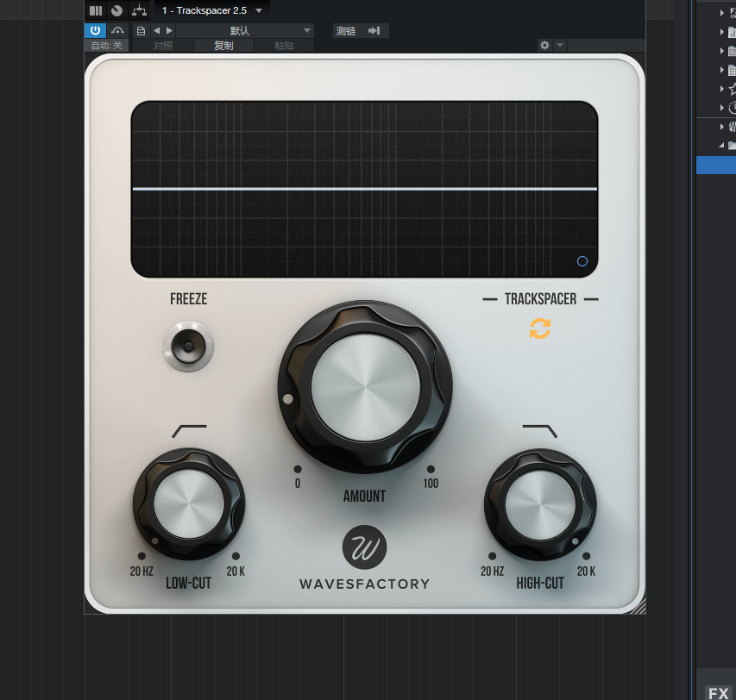Toggle the bypass arc icon beside power
The width and height of the screenshot is (736, 700).
[x=117, y=30]
